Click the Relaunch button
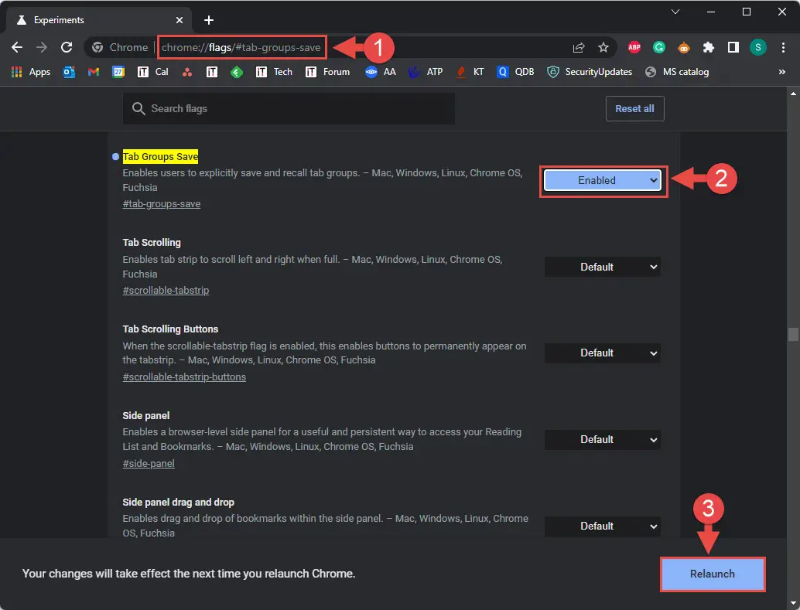Screen dimensions: 800x610 point(713,574)
